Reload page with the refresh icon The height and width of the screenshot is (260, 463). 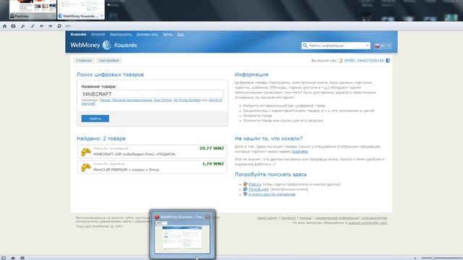59,26
